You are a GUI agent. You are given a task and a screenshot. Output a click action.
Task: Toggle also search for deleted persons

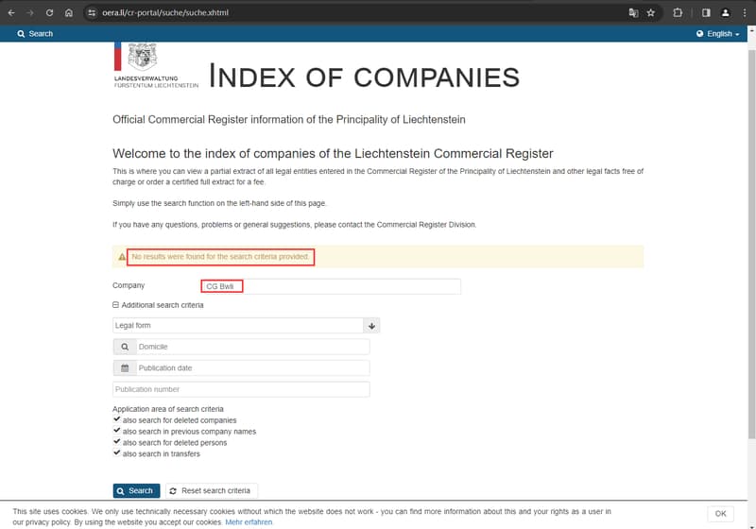pos(116,441)
